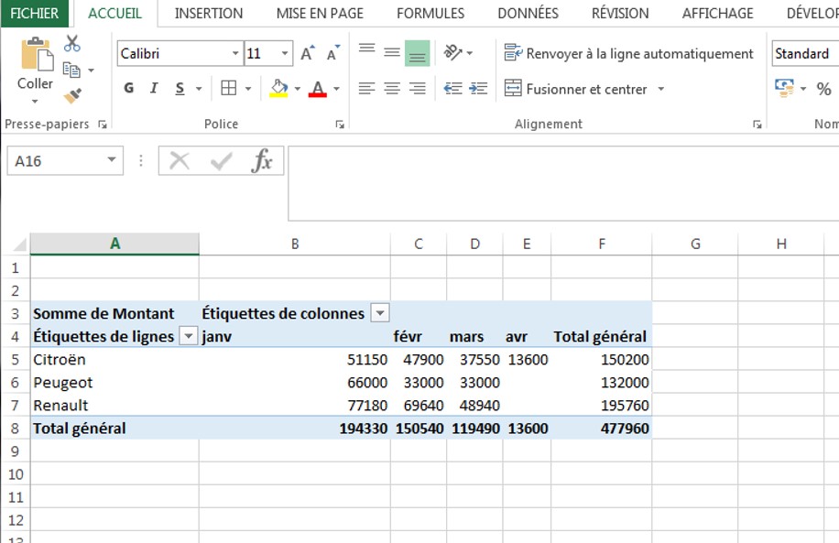Apply red font color
839x543 pixels.
(x=317, y=88)
